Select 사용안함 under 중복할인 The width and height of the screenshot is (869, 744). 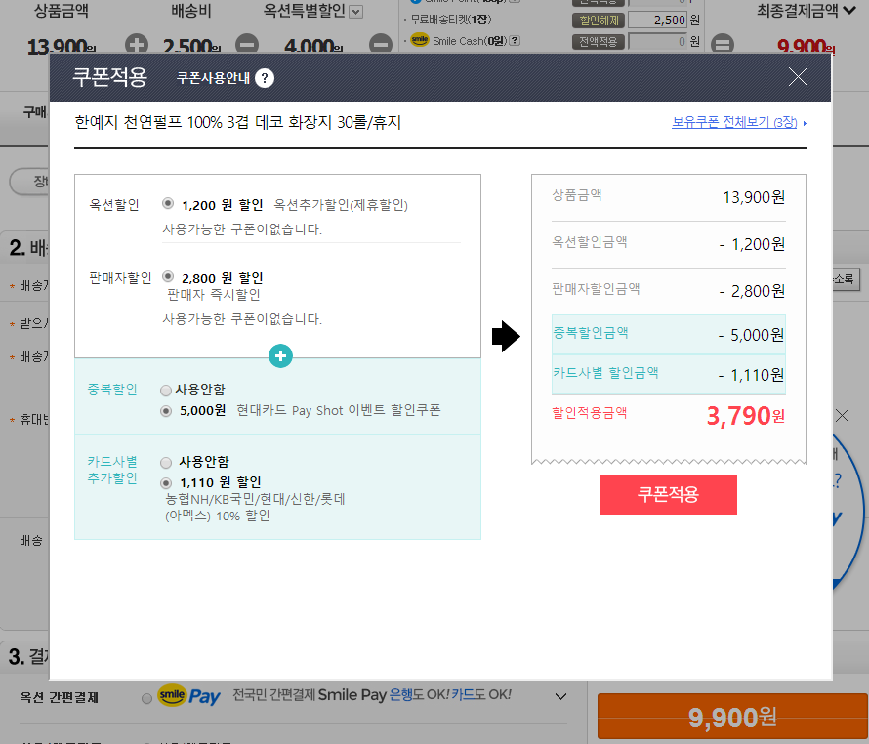[x=166, y=391]
